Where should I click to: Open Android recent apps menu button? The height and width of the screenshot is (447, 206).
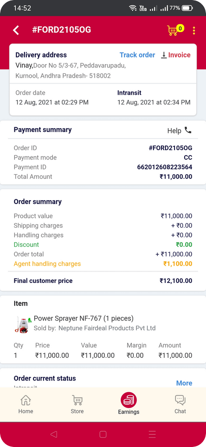152,434
